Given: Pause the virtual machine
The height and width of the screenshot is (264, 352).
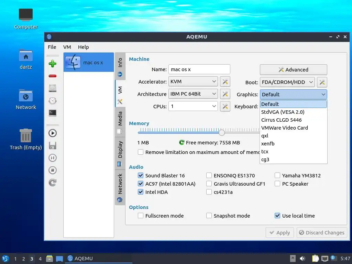Looking at the screenshot, I should [x=53, y=158].
